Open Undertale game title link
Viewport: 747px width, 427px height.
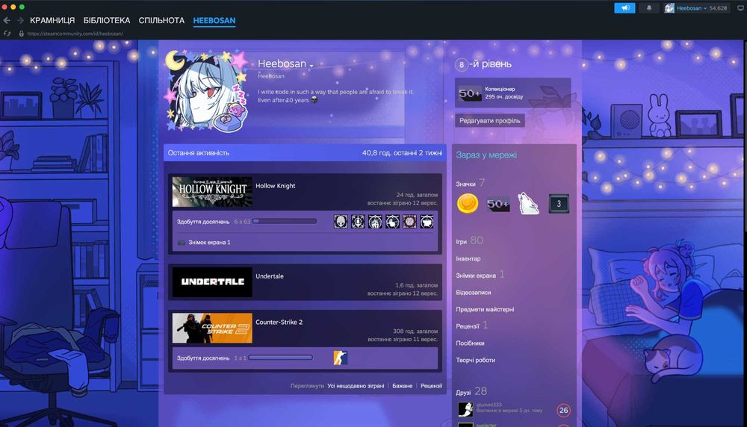click(270, 276)
